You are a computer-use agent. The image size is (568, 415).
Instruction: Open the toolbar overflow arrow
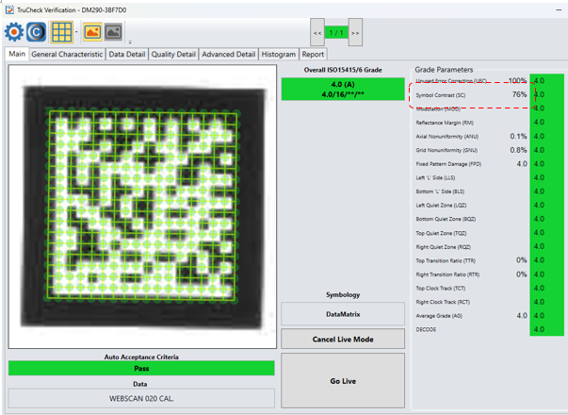129,41
